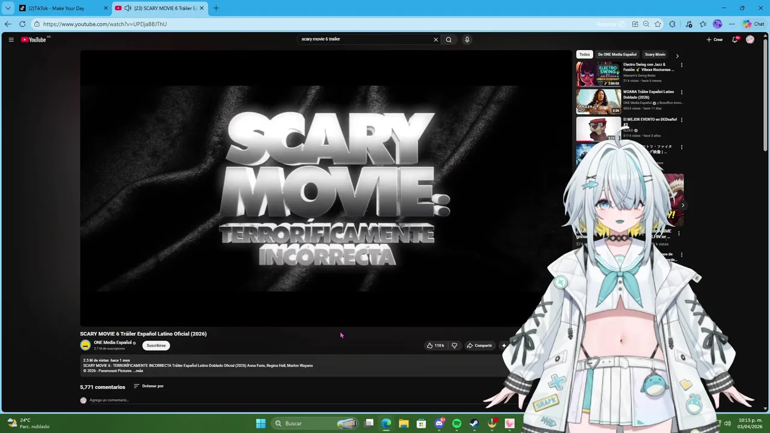Mute the YouTube tab audio icon
This screenshot has width=770, height=433.
point(128,8)
